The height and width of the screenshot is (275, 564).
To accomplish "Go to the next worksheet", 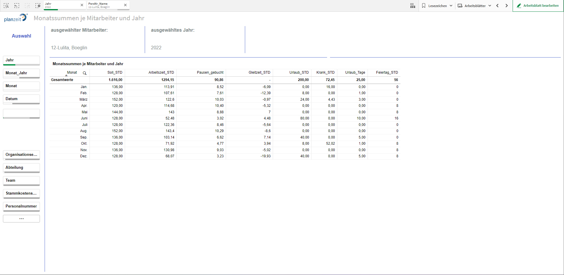I will point(506,6).
